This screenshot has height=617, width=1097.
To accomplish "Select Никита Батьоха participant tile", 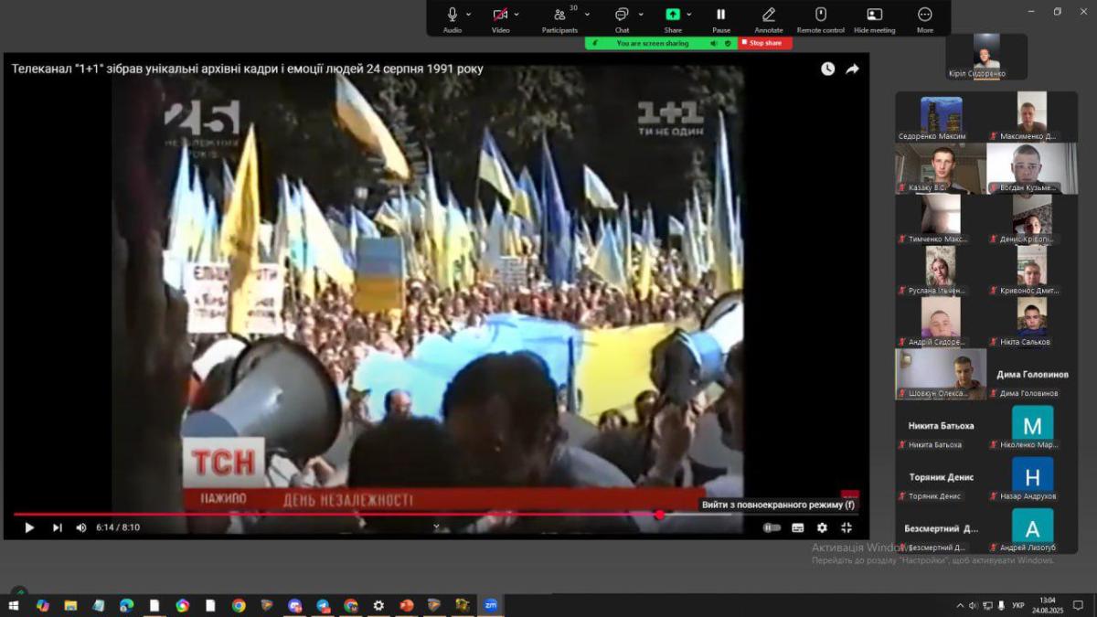I will click(941, 425).
